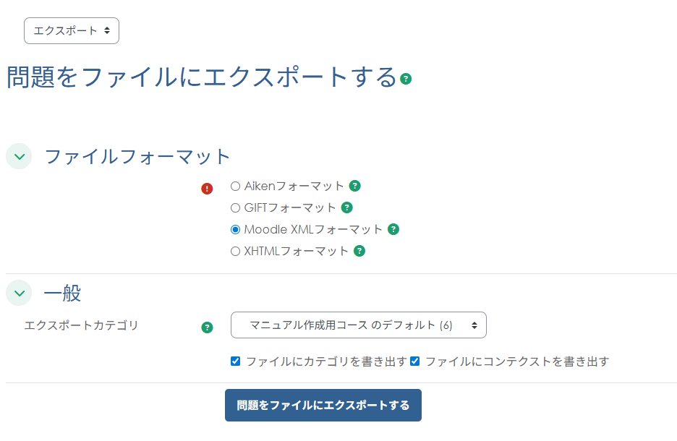Open help for GIFTフォーマット
The image size is (677, 441).
click(346, 207)
